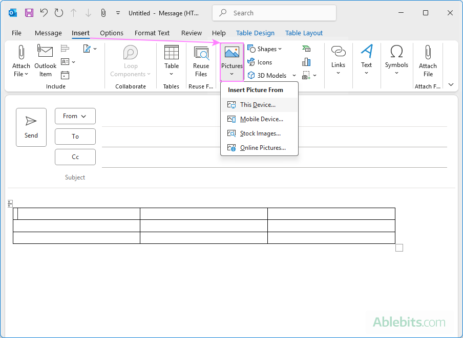Viewport: 463px width, 338px height.
Task: Click the Screenshot capture icon
Action: (x=306, y=75)
